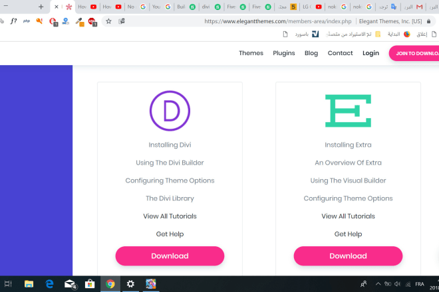
Task: Close the active Elegant Themes tab
Action: pyautogui.click(x=57, y=7)
